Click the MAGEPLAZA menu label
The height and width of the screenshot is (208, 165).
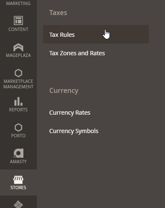point(18,55)
